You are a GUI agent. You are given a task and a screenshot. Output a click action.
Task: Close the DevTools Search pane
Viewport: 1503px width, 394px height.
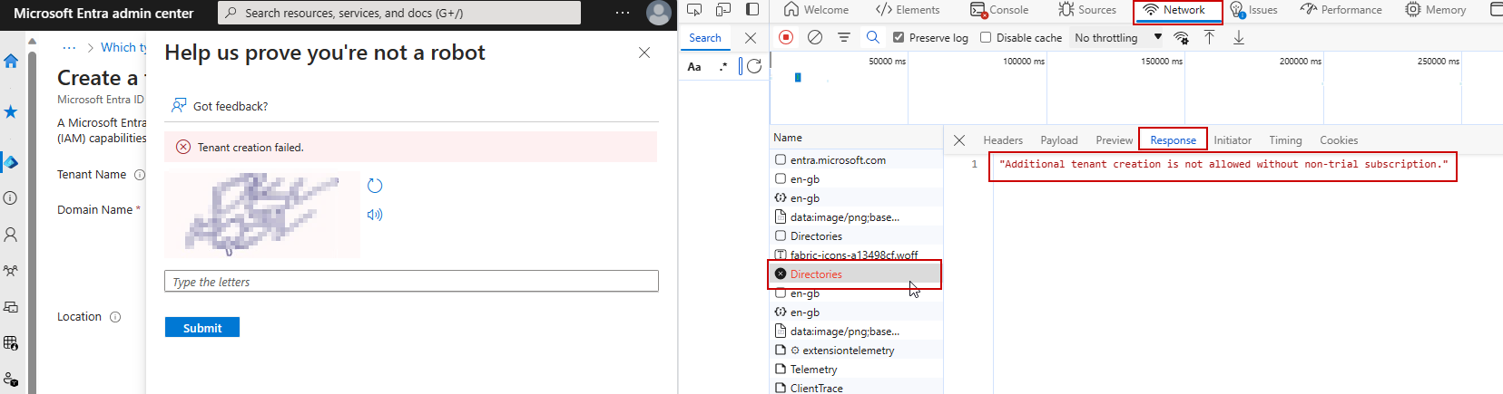[751, 38]
